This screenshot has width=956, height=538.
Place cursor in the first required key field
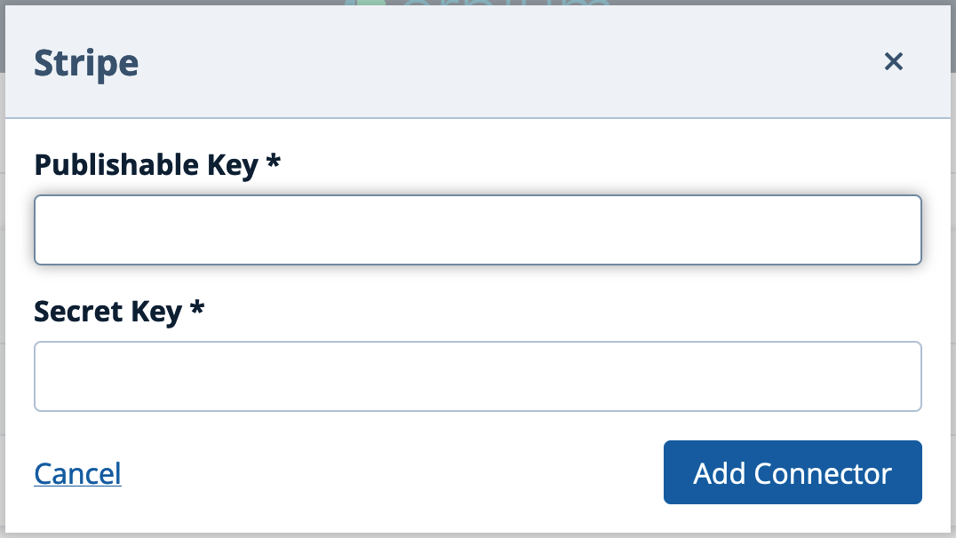click(477, 230)
